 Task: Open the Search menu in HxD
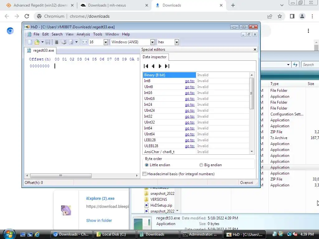(57, 34)
